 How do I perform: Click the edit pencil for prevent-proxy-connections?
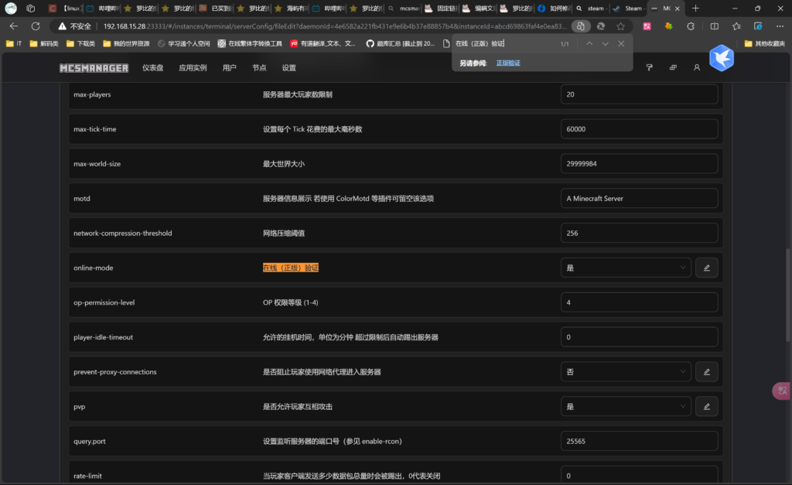tap(706, 372)
